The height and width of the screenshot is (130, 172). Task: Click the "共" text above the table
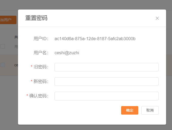point(16,37)
